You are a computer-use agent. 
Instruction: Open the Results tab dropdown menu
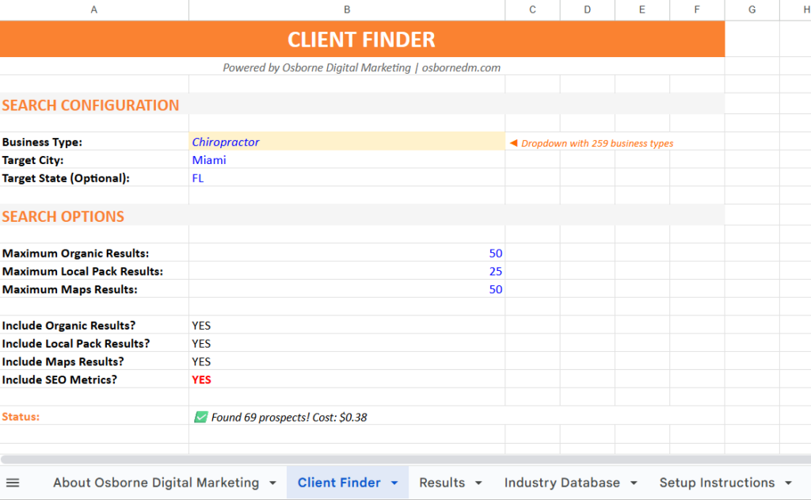click(478, 482)
